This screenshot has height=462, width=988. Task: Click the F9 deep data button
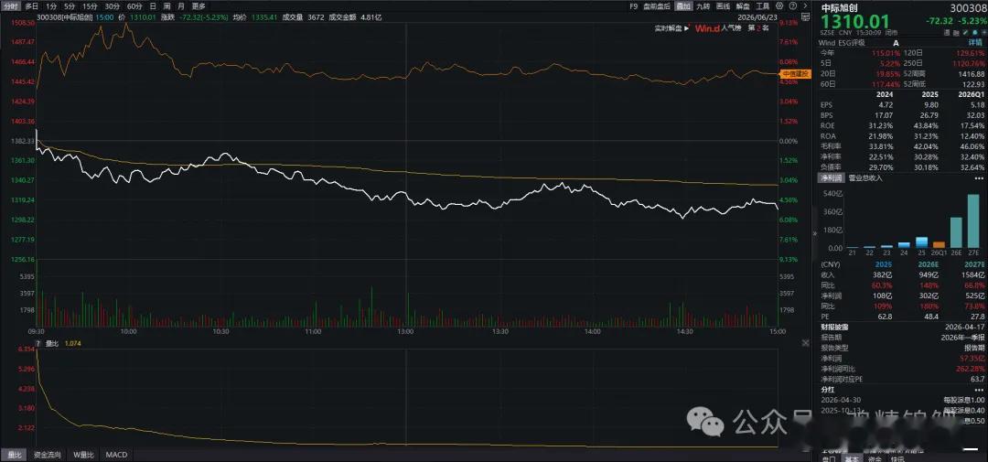pos(633,5)
